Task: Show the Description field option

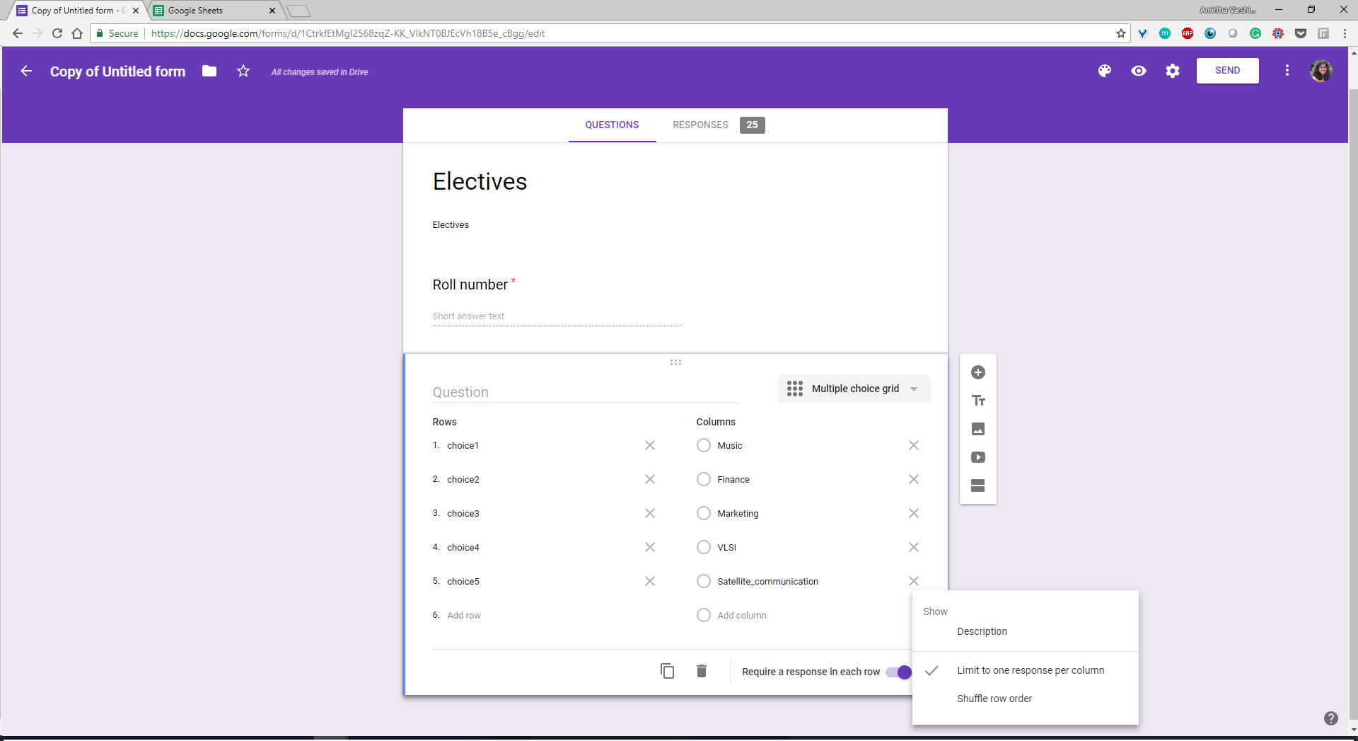Action: [1026, 631]
